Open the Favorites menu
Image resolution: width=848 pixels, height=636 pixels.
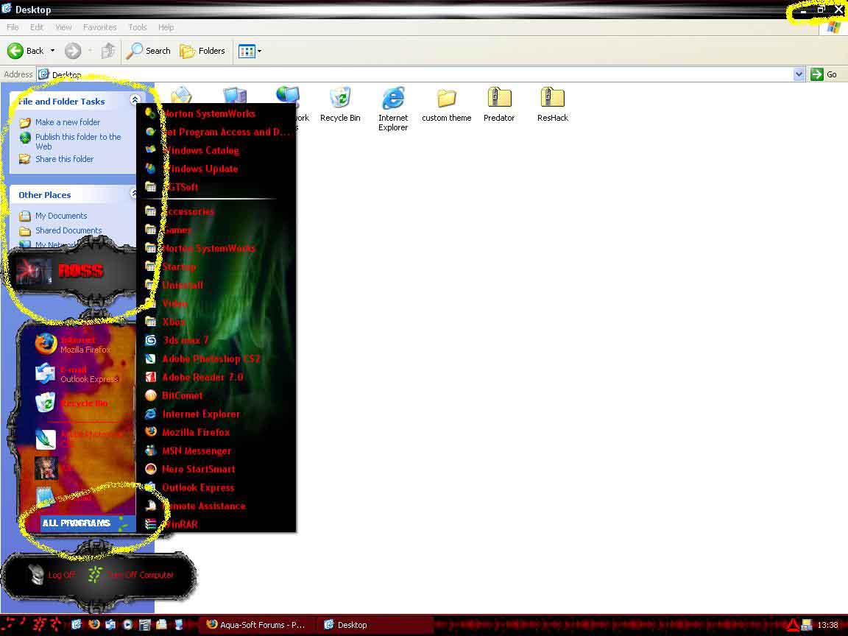[x=99, y=27]
